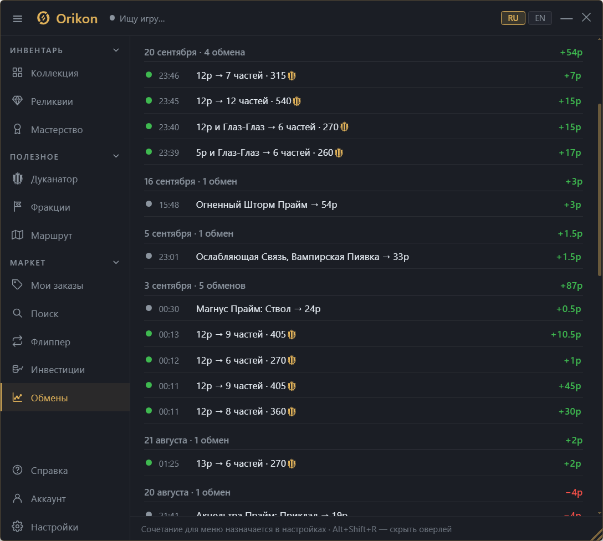Viewport: 603px width, 541px height.
Task: Click the Фракции flag icon
Action: point(17,207)
